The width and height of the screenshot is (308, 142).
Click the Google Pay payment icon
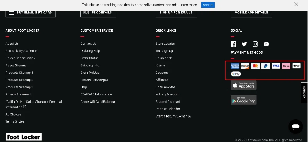pos(236,74)
